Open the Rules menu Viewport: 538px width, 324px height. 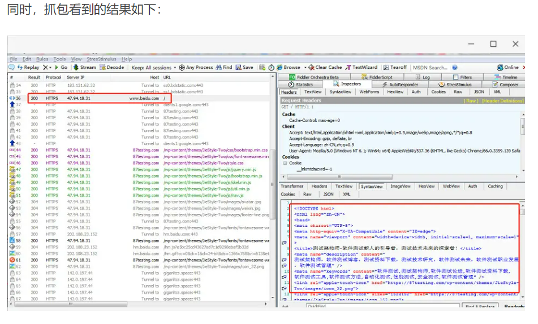click(x=42, y=59)
